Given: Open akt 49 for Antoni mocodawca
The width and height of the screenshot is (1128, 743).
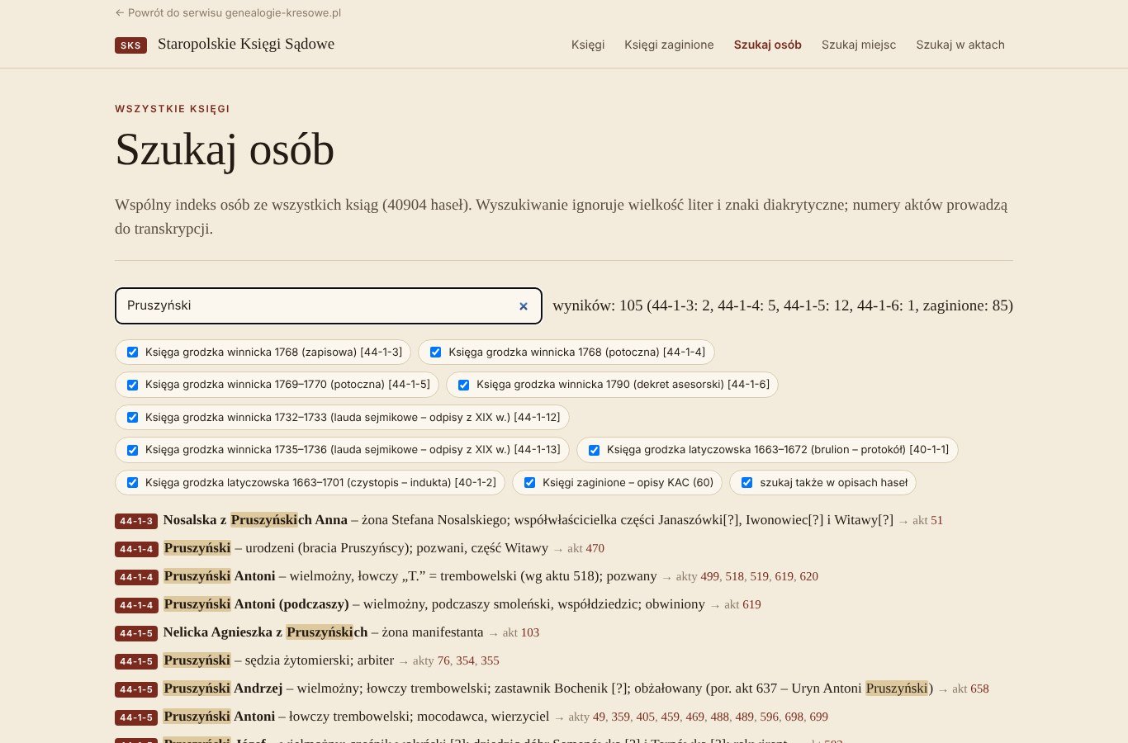Looking at the screenshot, I should (x=599, y=717).
